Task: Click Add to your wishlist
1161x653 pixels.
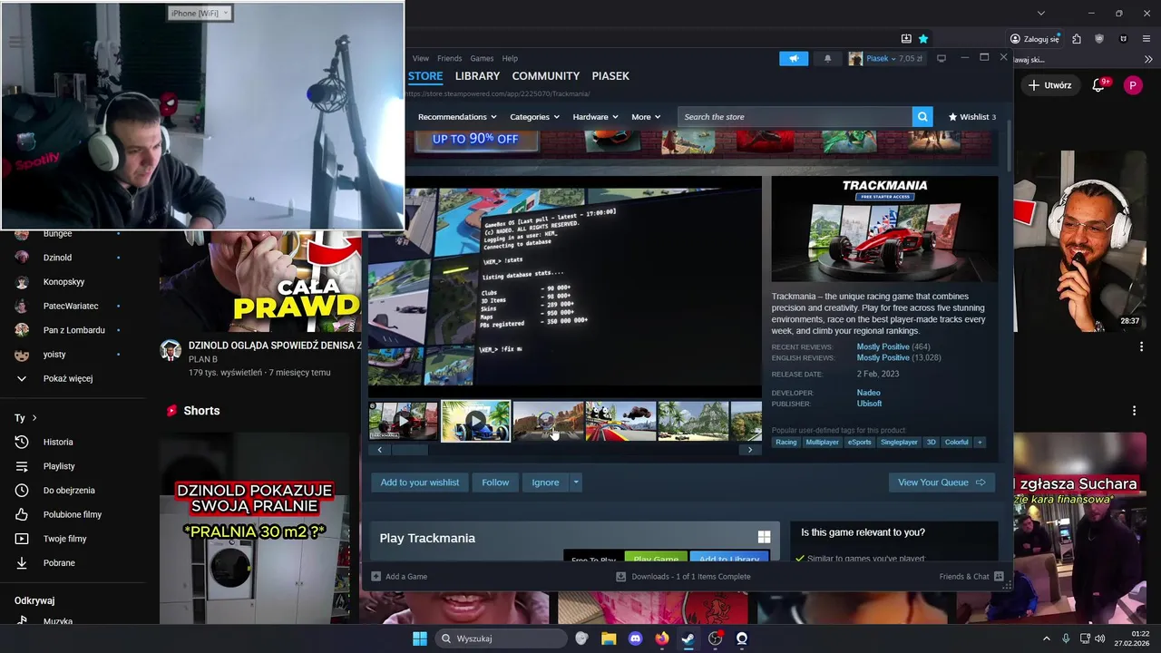Action: point(420,482)
